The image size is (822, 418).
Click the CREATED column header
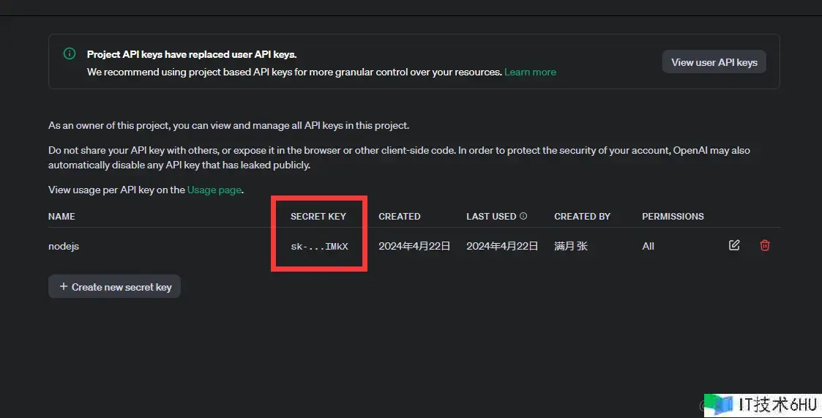(x=400, y=216)
